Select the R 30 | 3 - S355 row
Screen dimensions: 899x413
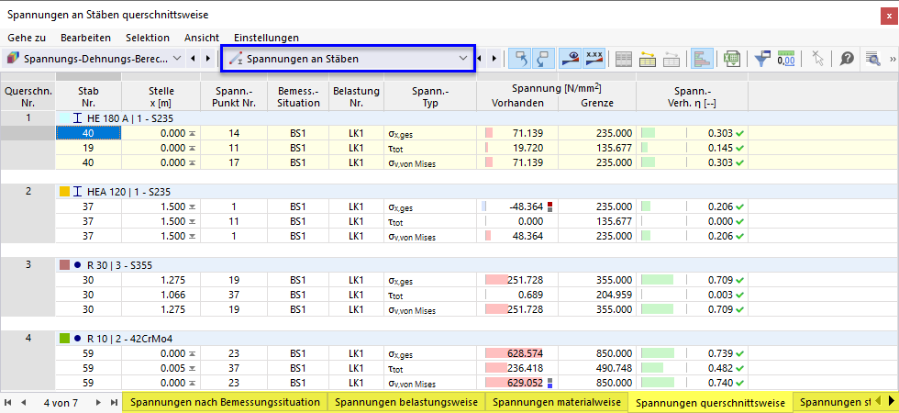(477, 265)
